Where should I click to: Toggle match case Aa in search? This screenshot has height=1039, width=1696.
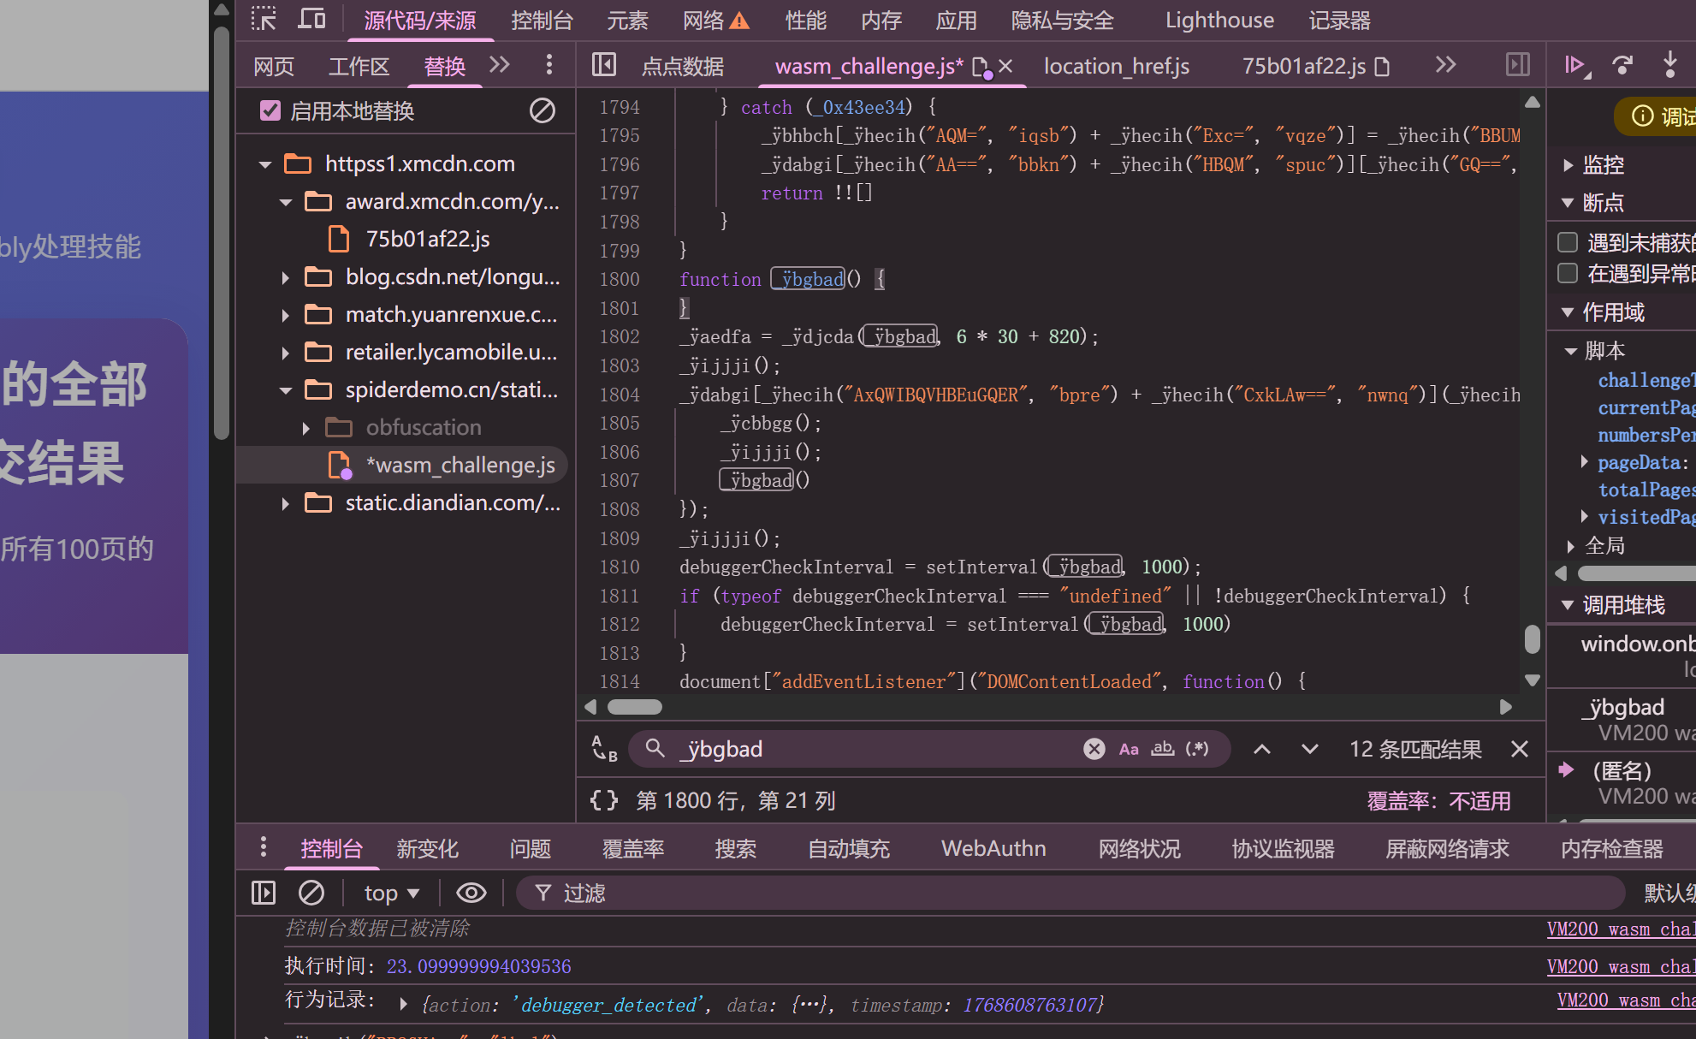click(1129, 749)
